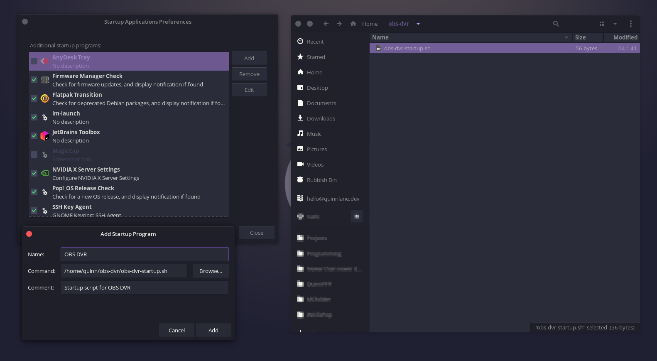Click the Rubbish Bin label in sidebar
This screenshot has width=657, height=361.
pos(322,180)
